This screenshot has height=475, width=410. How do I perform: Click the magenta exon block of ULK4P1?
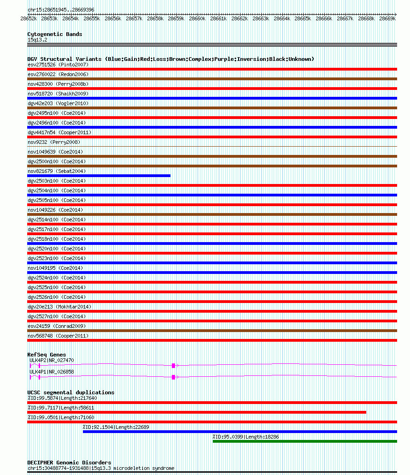tap(173, 377)
